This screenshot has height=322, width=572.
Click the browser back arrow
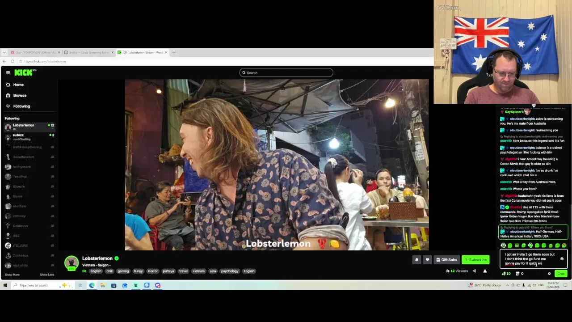(4, 61)
